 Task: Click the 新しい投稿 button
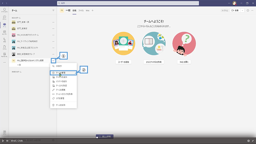click(105, 137)
